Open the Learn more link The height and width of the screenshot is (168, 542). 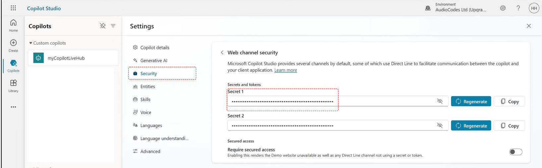coord(286,70)
